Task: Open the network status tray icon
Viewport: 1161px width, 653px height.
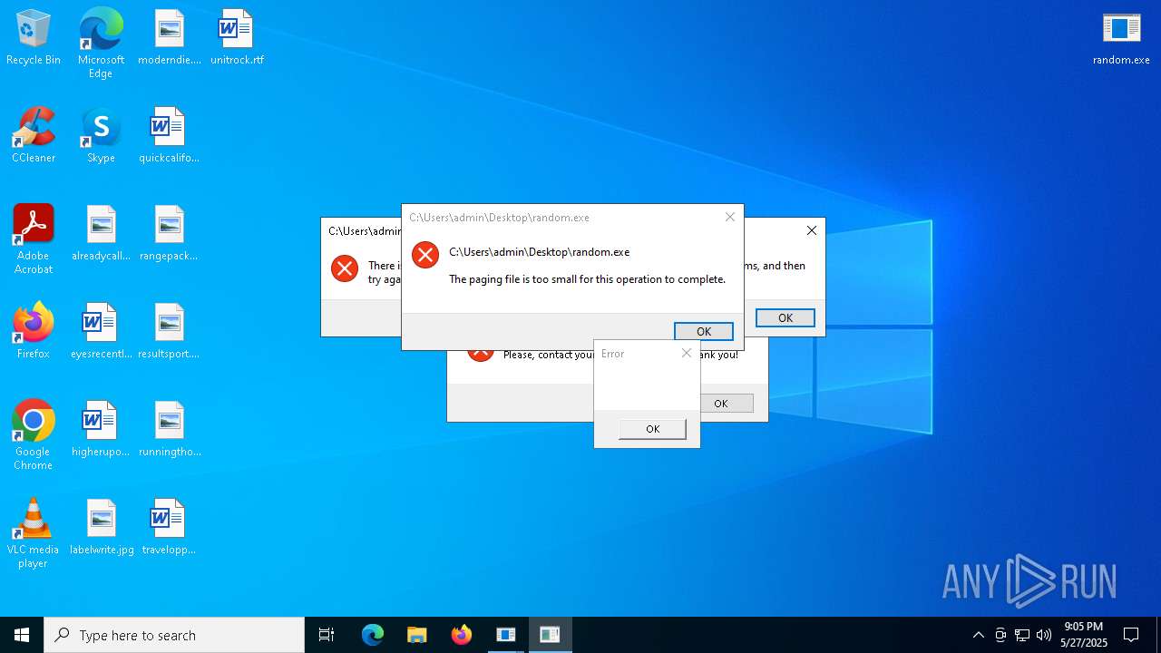Action: click(1022, 635)
